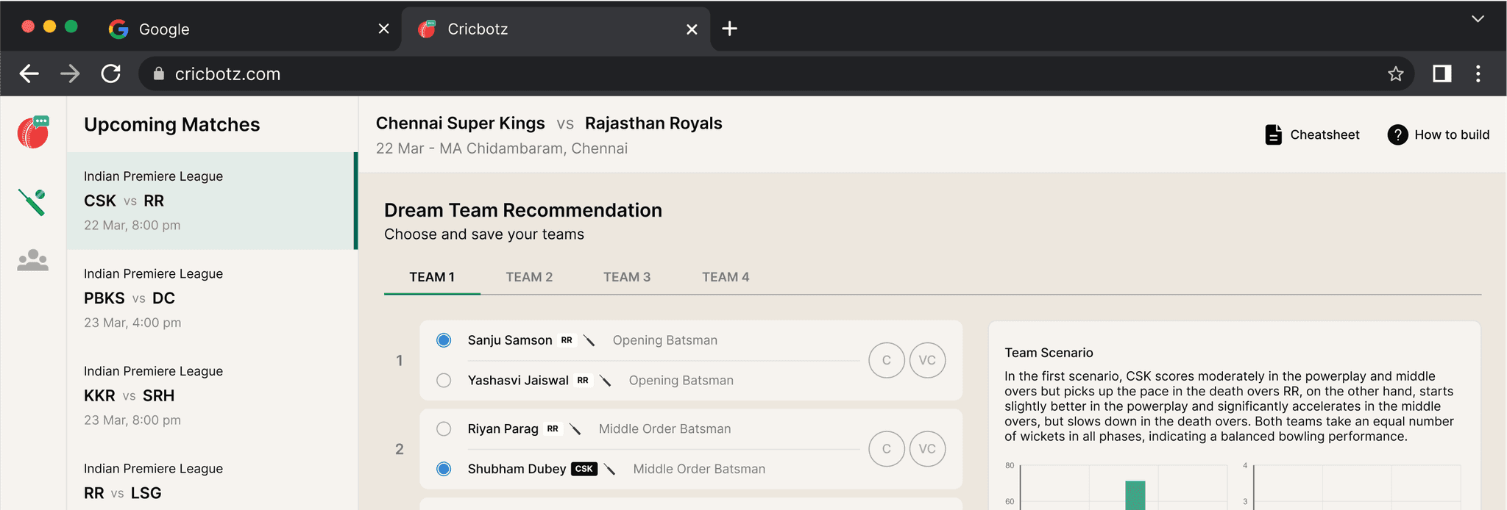Click the bat icon next to Yashasvi Jaiswal
The image size is (1507, 510).
(605, 381)
